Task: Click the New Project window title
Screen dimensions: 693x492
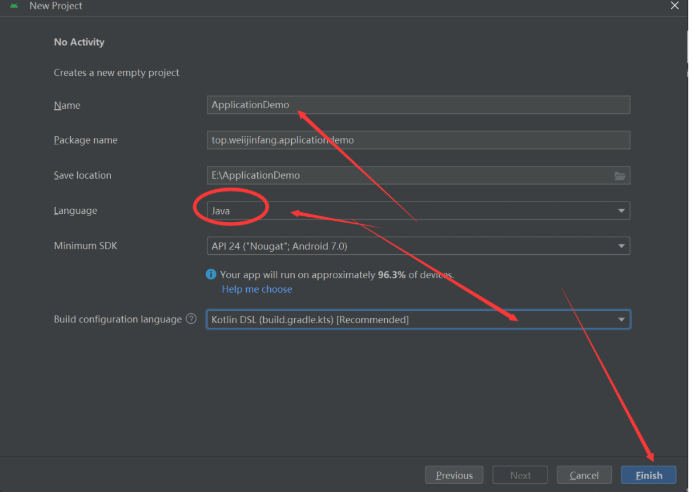Action: (x=56, y=6)
